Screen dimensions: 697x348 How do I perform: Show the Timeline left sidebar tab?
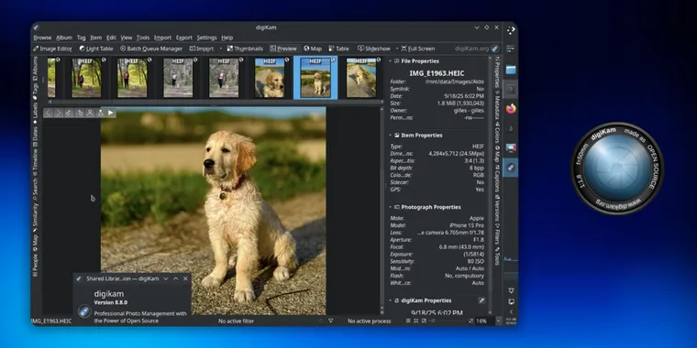pyautogui.click(x=35, y=162)
